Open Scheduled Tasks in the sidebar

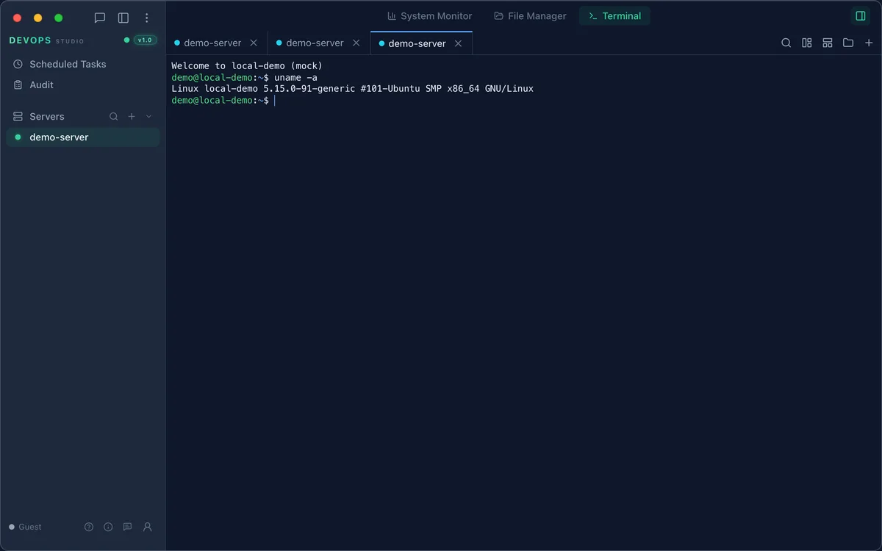point(83,64)
